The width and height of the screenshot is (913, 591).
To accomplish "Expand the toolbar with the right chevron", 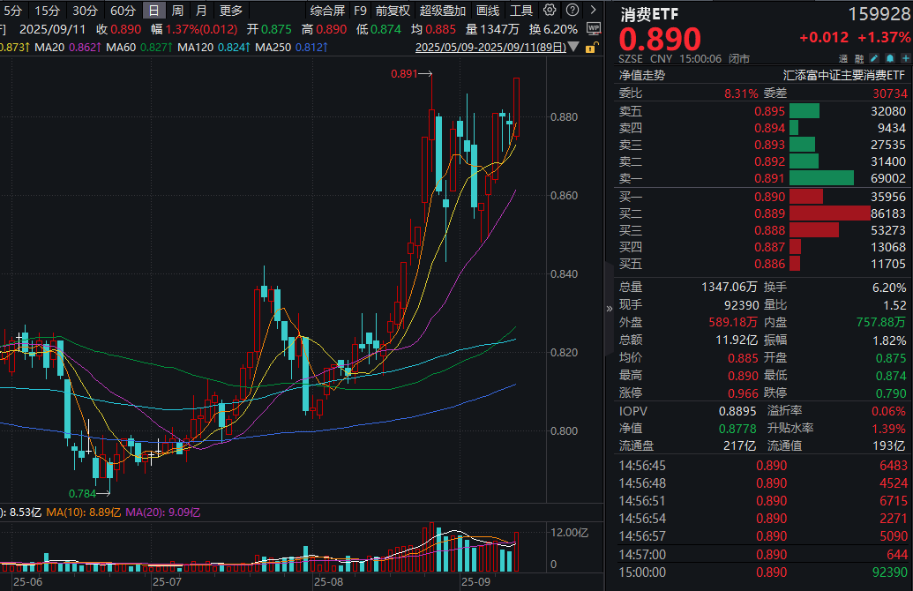I will coord(594,10).
